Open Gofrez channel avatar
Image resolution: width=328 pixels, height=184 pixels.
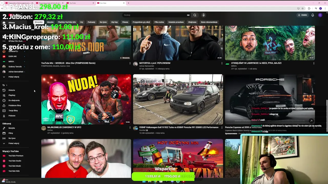tap(44, 128)
